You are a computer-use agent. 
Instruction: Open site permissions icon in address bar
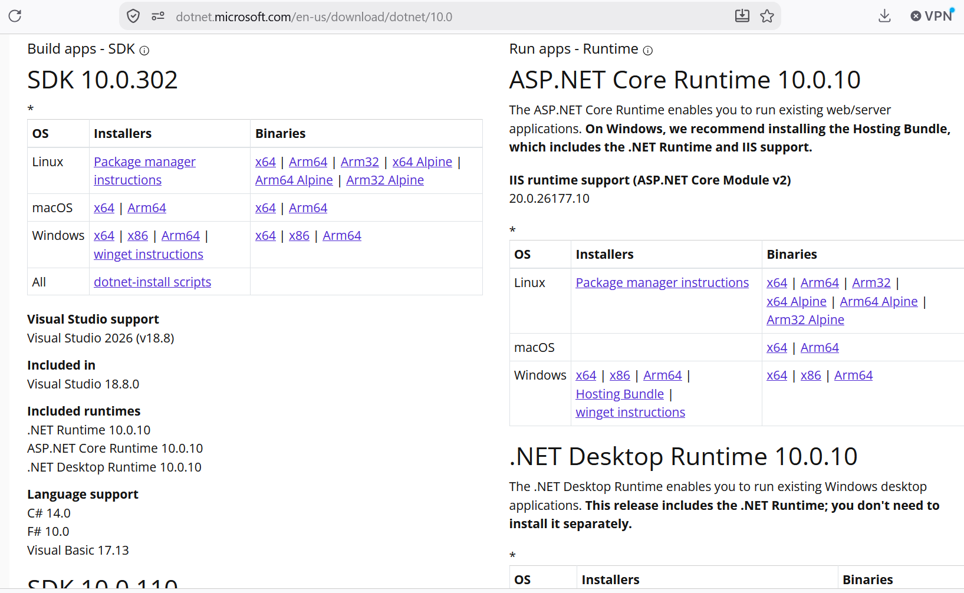coord(158,17)
